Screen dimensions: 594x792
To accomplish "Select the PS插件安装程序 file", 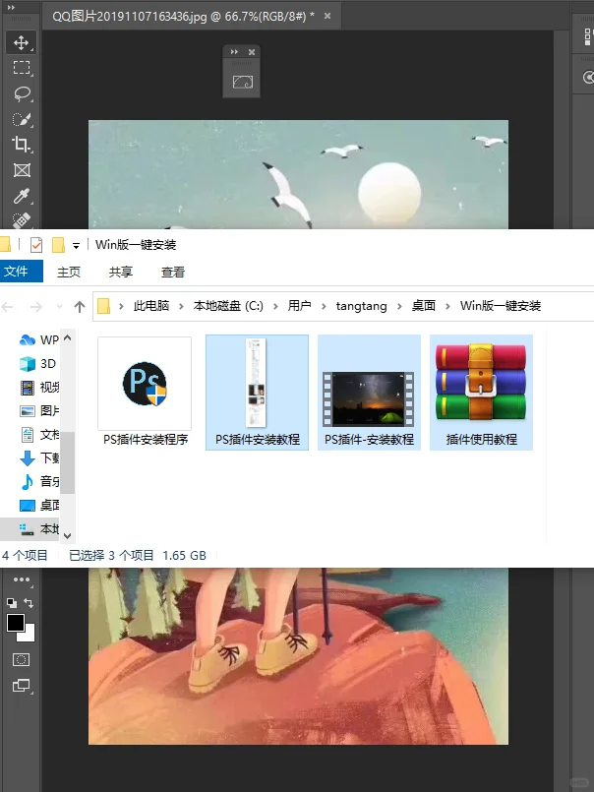I will pos(145,392).
